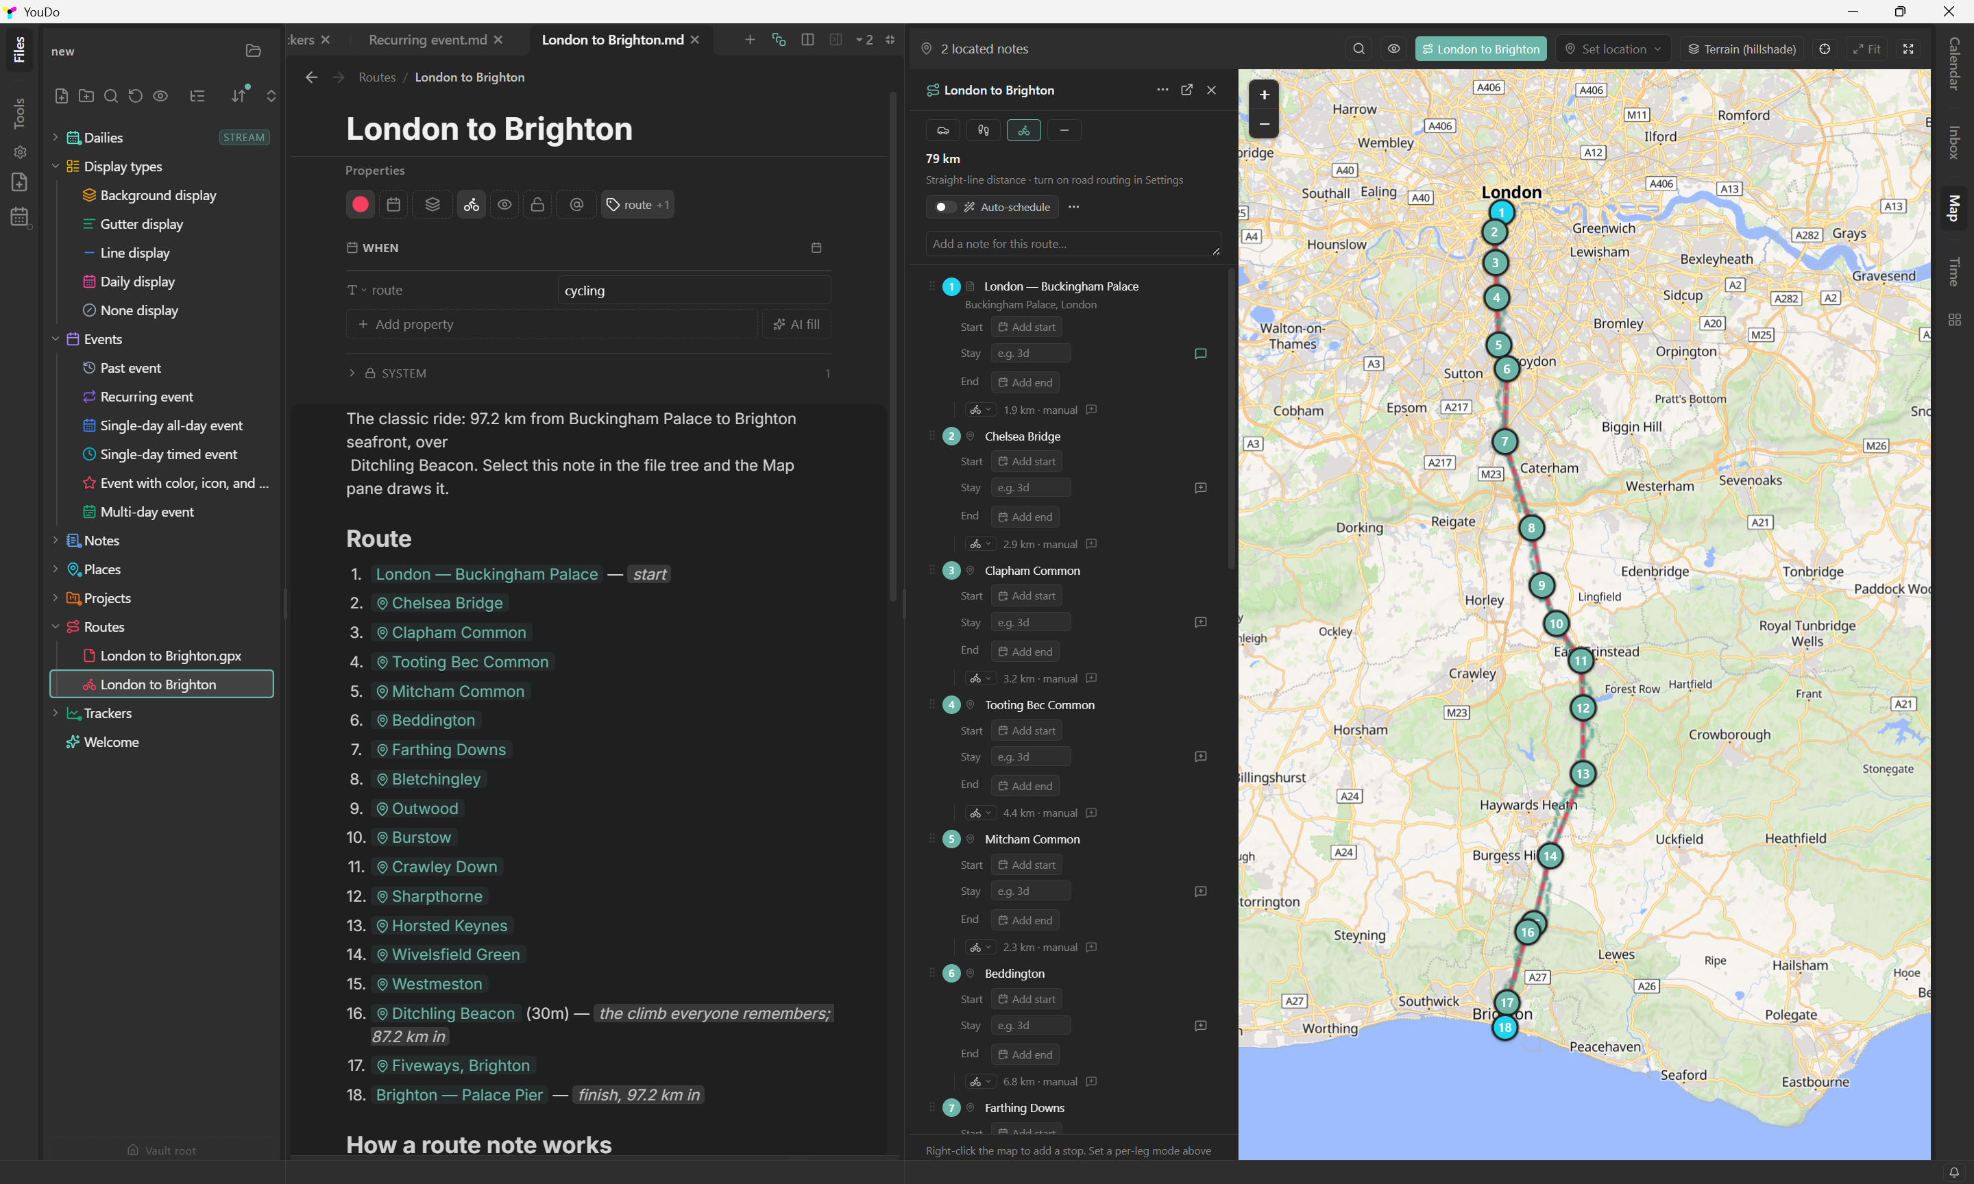1974x1184 pixels.
Task: Toggle the London to Brighton route button
Action: tap(1481, 49)
